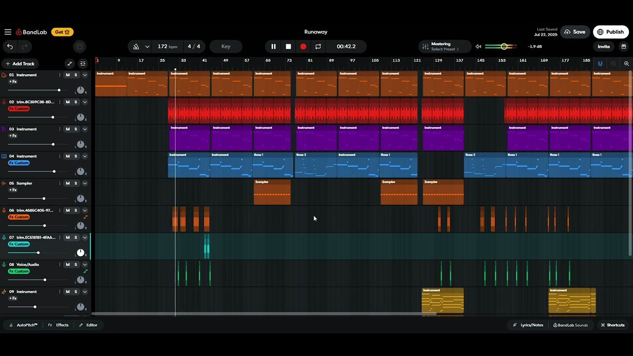Image resolution: width=633 pixels, height=356 pixels.
Task: Expand track 05 Sampler chevron
Action: [x=85, y=183]
